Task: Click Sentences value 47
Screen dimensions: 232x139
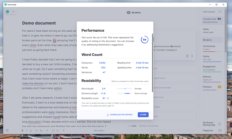Action: pos(104,72)
